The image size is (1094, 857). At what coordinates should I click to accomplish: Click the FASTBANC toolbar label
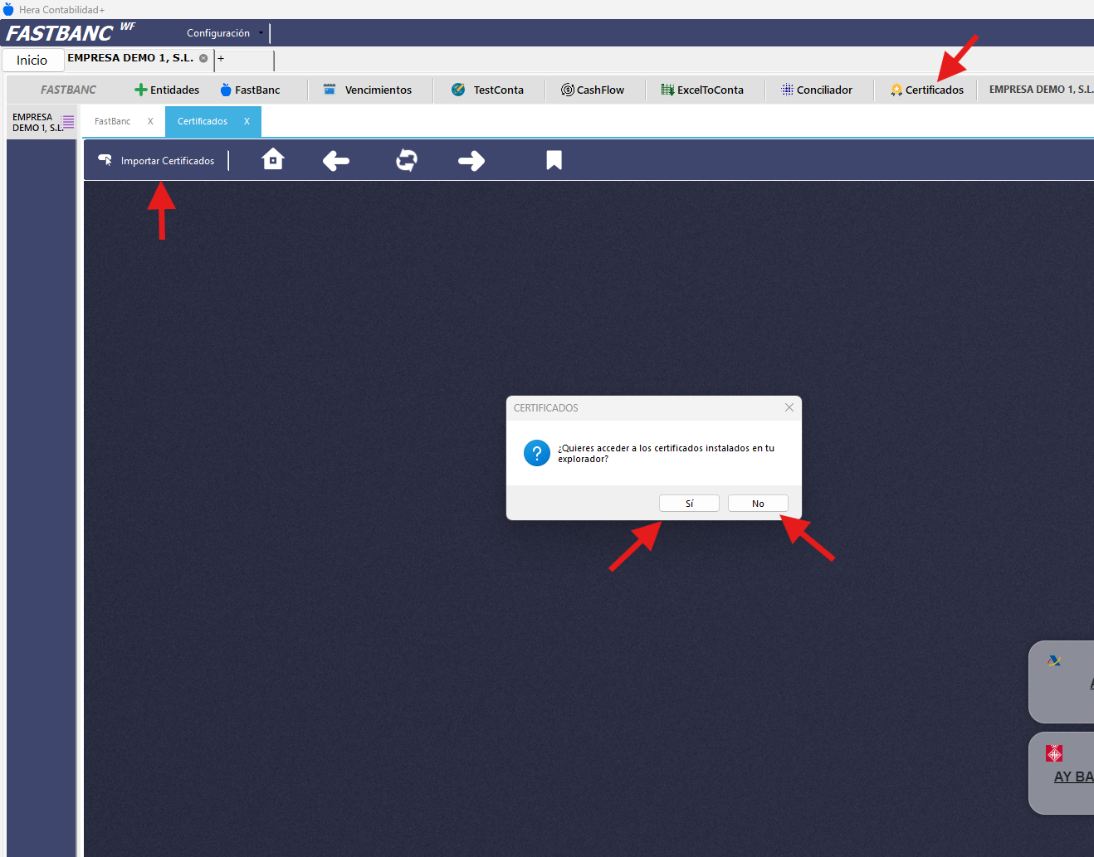pyautogui.click(x=68, y=90)
